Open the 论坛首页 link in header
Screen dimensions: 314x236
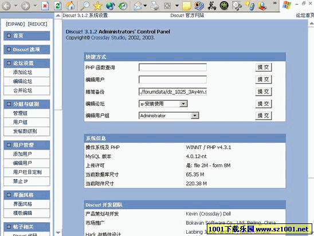305,15
